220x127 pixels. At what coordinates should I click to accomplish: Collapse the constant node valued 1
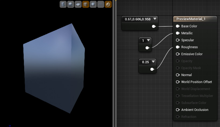pyautogui.click(x=148, y=40)
